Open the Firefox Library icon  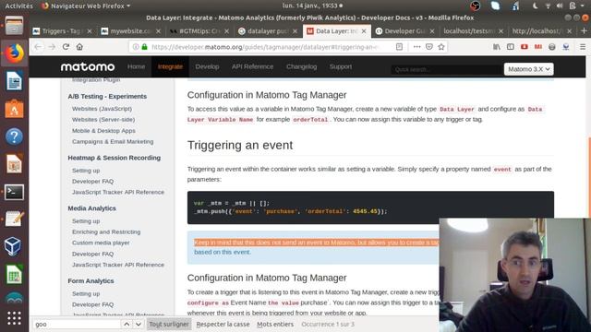tap(497, 47)
